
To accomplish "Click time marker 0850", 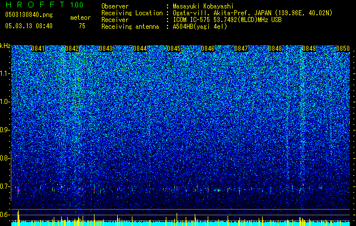I will coord(343,49).
